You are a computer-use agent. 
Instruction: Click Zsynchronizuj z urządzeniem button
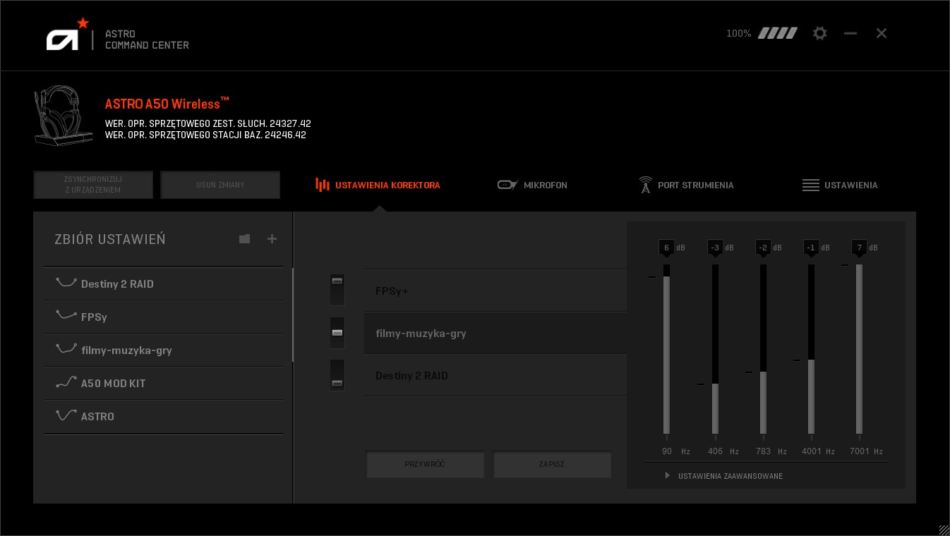pos(93,185)
